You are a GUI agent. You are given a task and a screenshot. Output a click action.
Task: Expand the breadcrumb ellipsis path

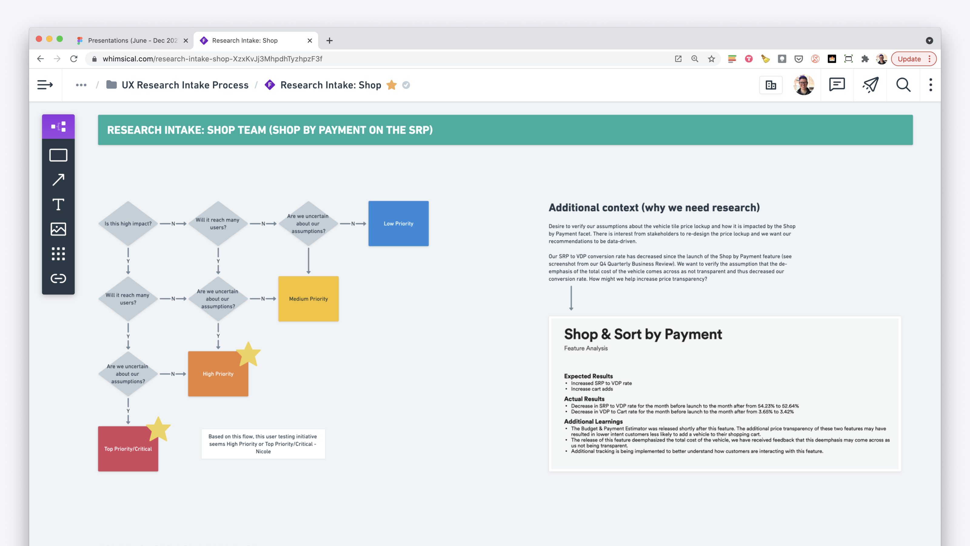[81, 85]
